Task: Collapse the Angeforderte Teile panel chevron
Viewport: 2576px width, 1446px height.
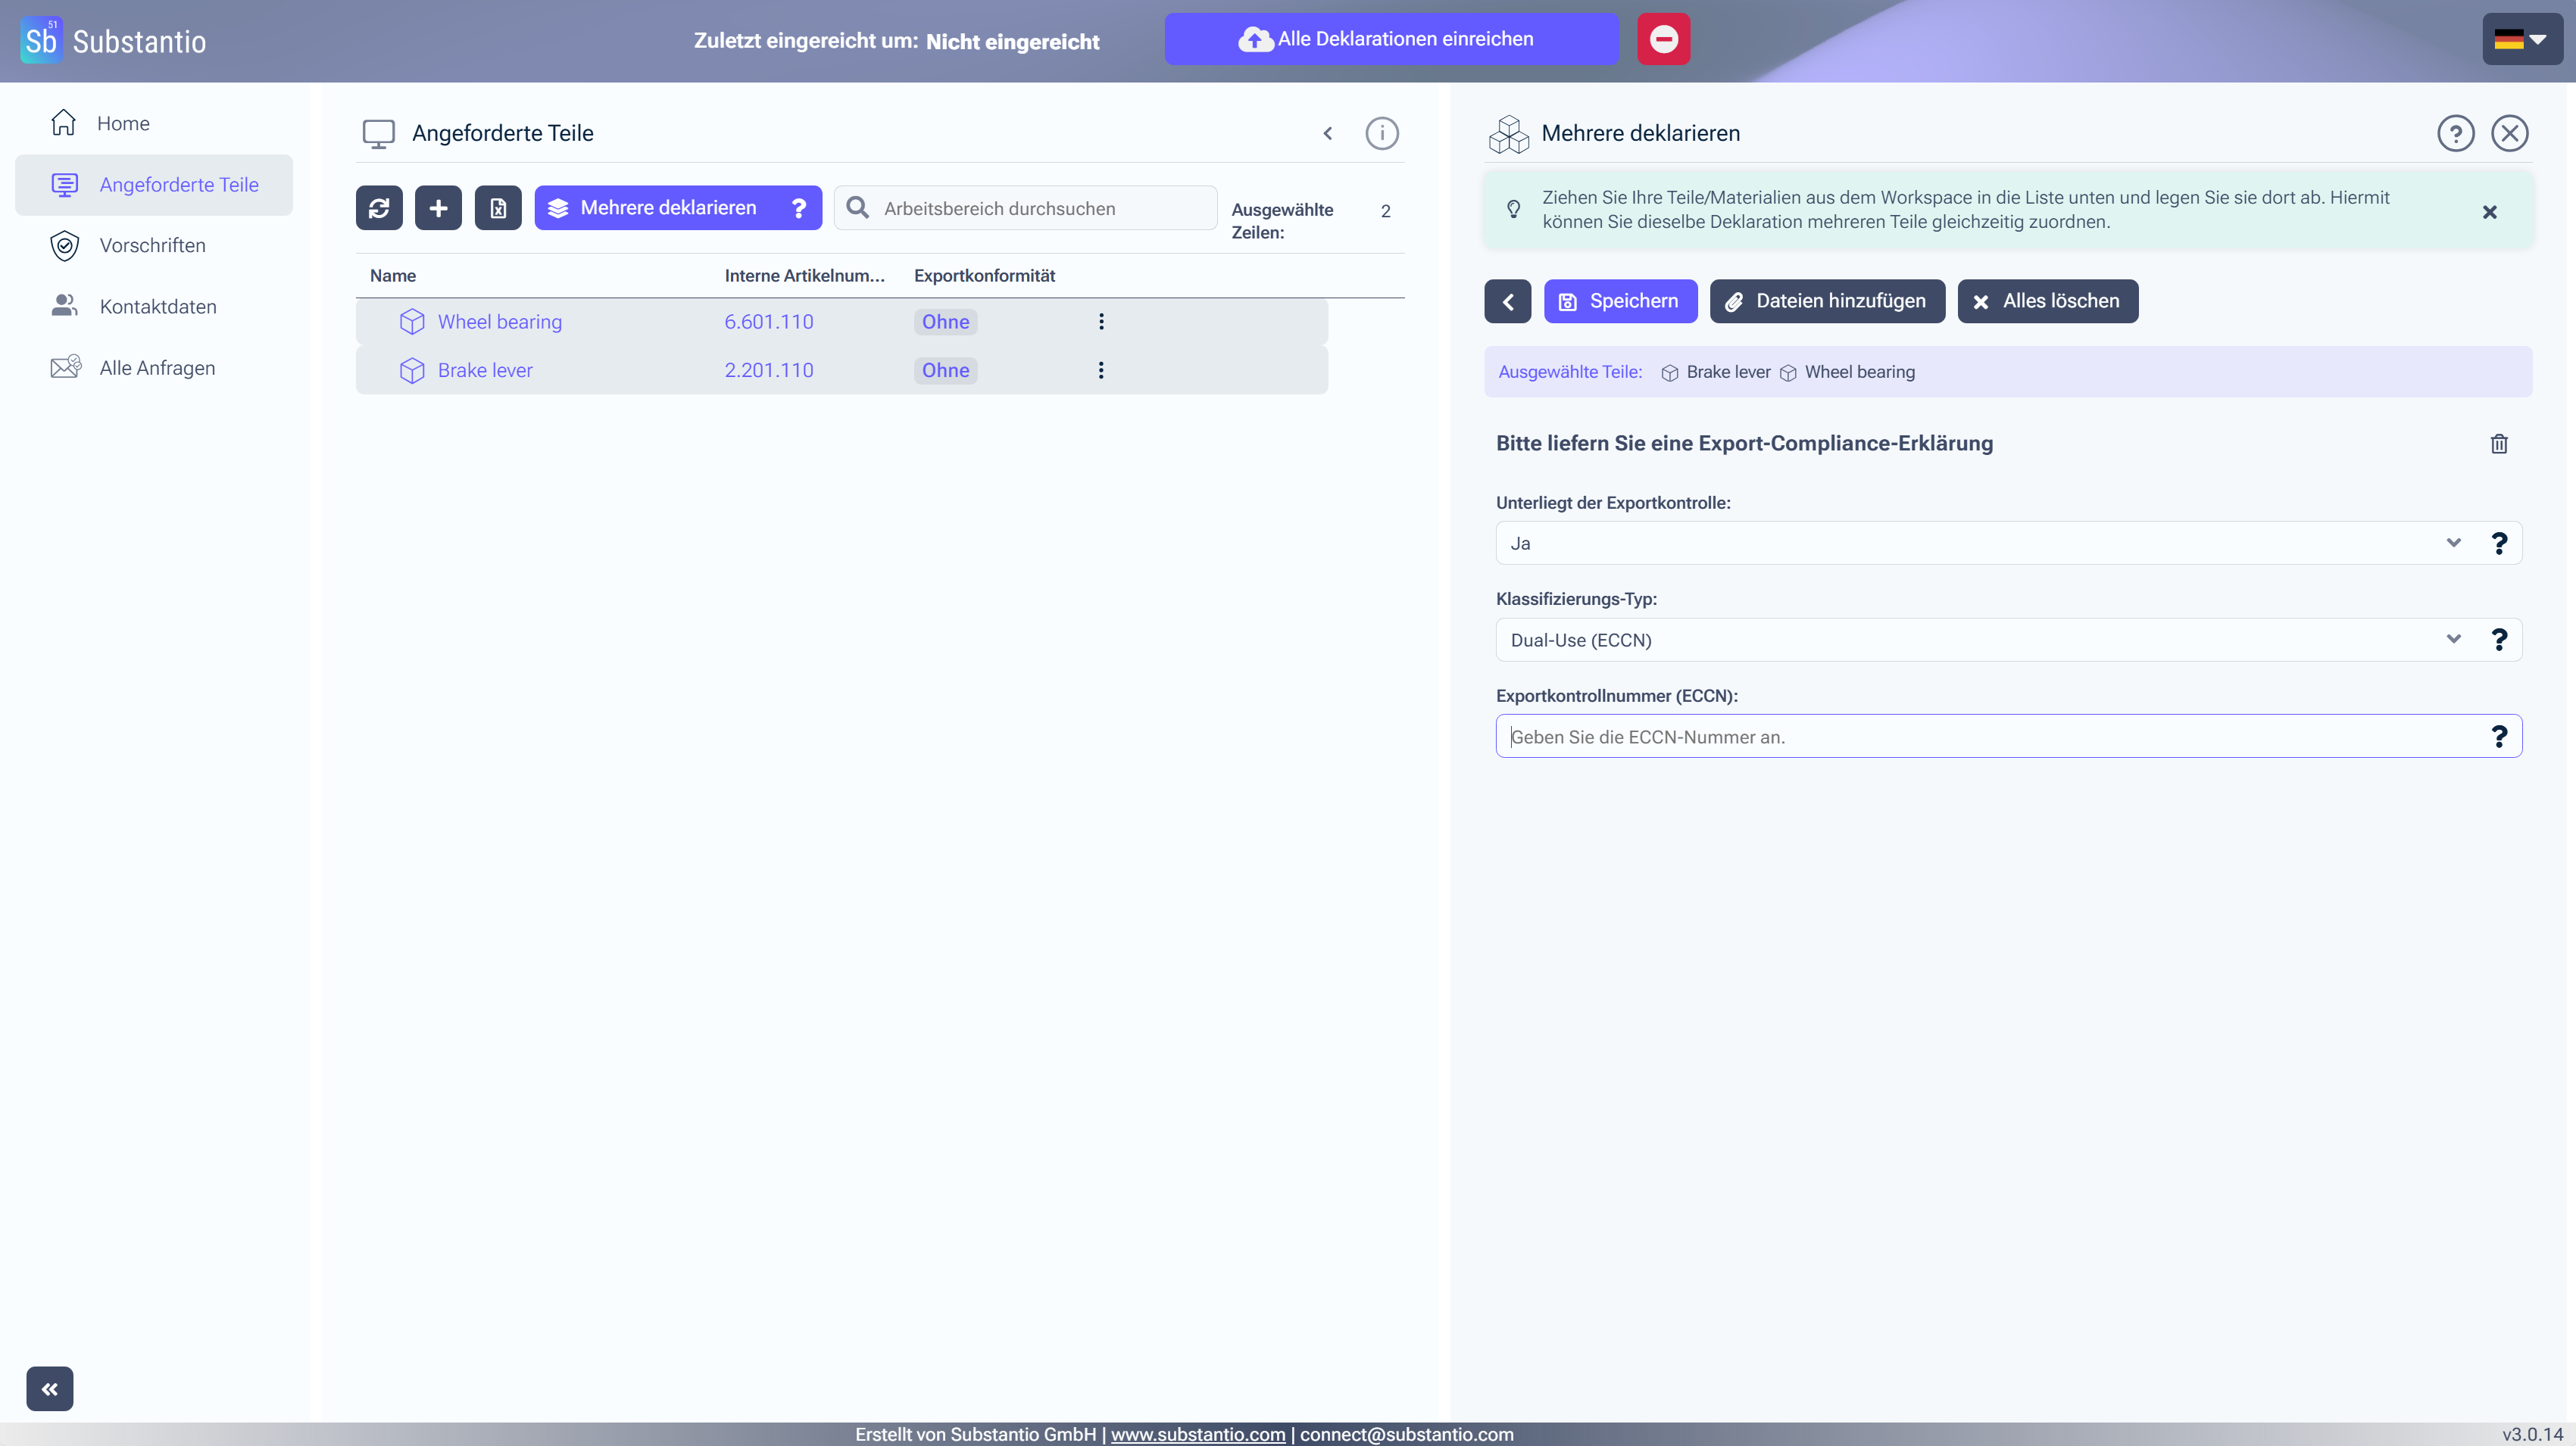Action: [1327, 133]
